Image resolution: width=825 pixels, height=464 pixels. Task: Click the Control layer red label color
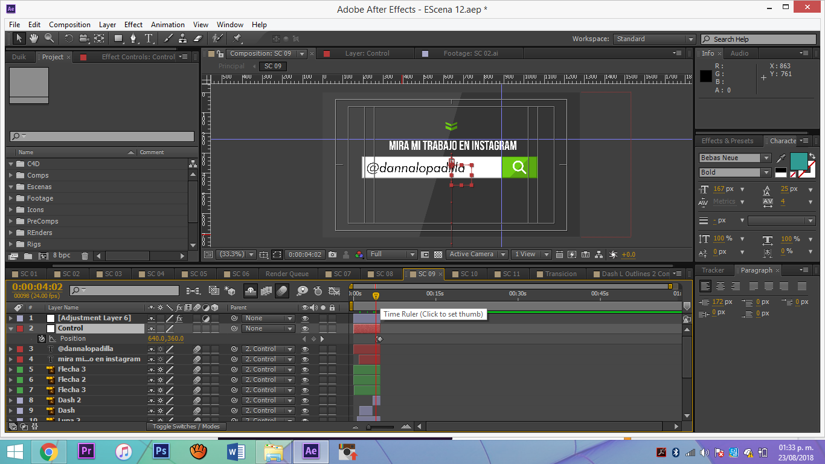click(20, 329)
